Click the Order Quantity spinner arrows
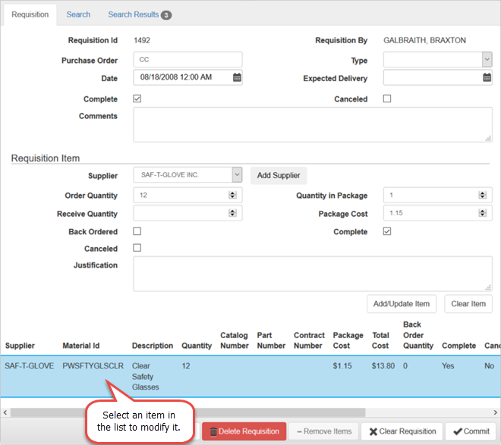 [x=232, y=196]
